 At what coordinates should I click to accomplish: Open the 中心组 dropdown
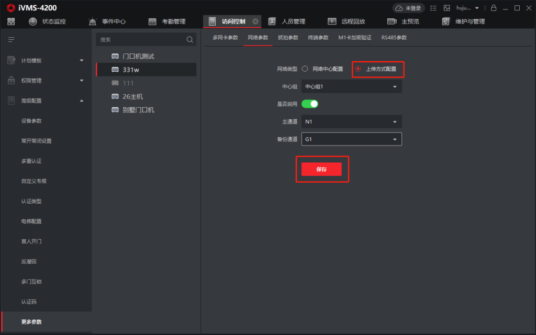pyautogui.click(x=351, y=86)
